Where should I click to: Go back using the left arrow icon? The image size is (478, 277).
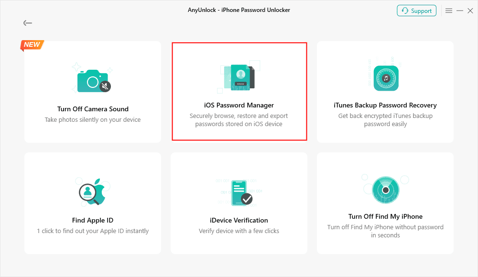pos(28,23)
